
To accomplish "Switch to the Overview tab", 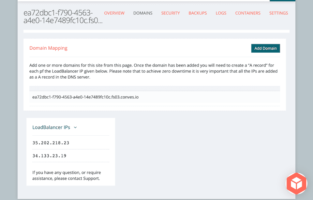I will pos(114,13).
